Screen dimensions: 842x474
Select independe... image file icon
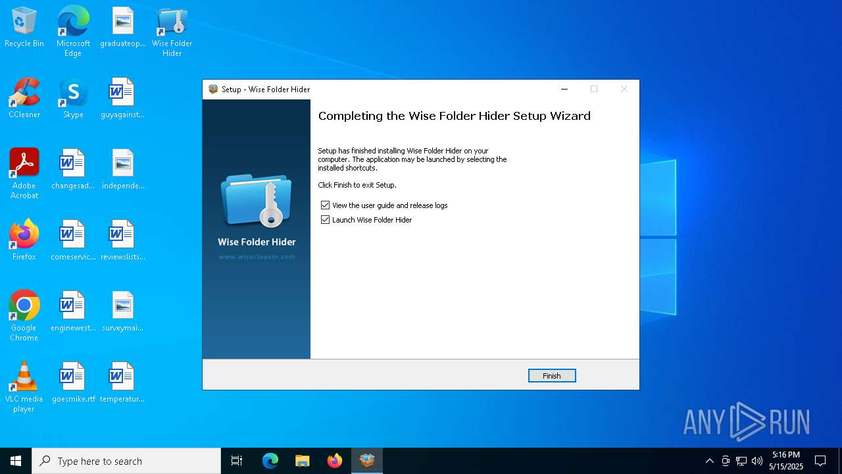pos(123,170)
